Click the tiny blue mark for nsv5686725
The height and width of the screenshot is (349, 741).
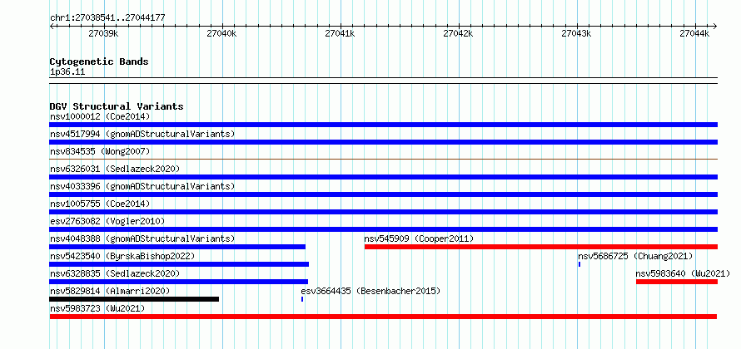pos(579,264)
